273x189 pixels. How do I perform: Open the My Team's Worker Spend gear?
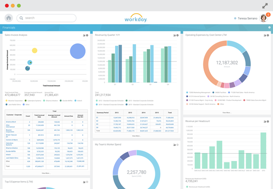coord(178,145)
